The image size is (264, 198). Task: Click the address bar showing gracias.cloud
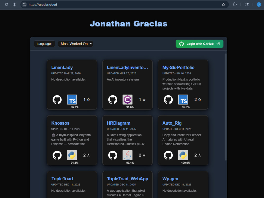(124, 4)
